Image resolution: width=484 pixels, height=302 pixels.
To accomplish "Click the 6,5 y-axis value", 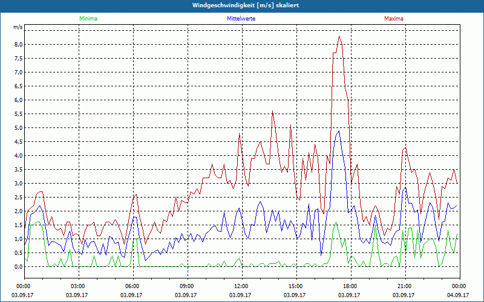I will 19,86.
